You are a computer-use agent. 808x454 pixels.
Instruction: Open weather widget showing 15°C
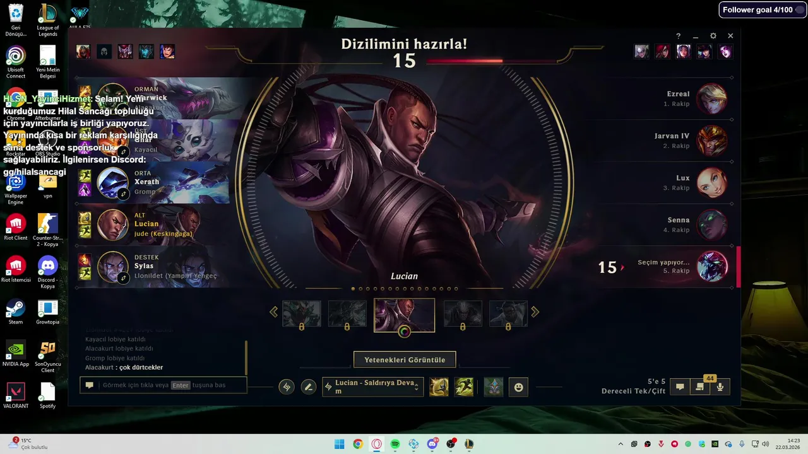click(28, 443)
